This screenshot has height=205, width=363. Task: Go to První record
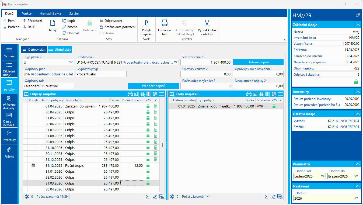(9, 20)
